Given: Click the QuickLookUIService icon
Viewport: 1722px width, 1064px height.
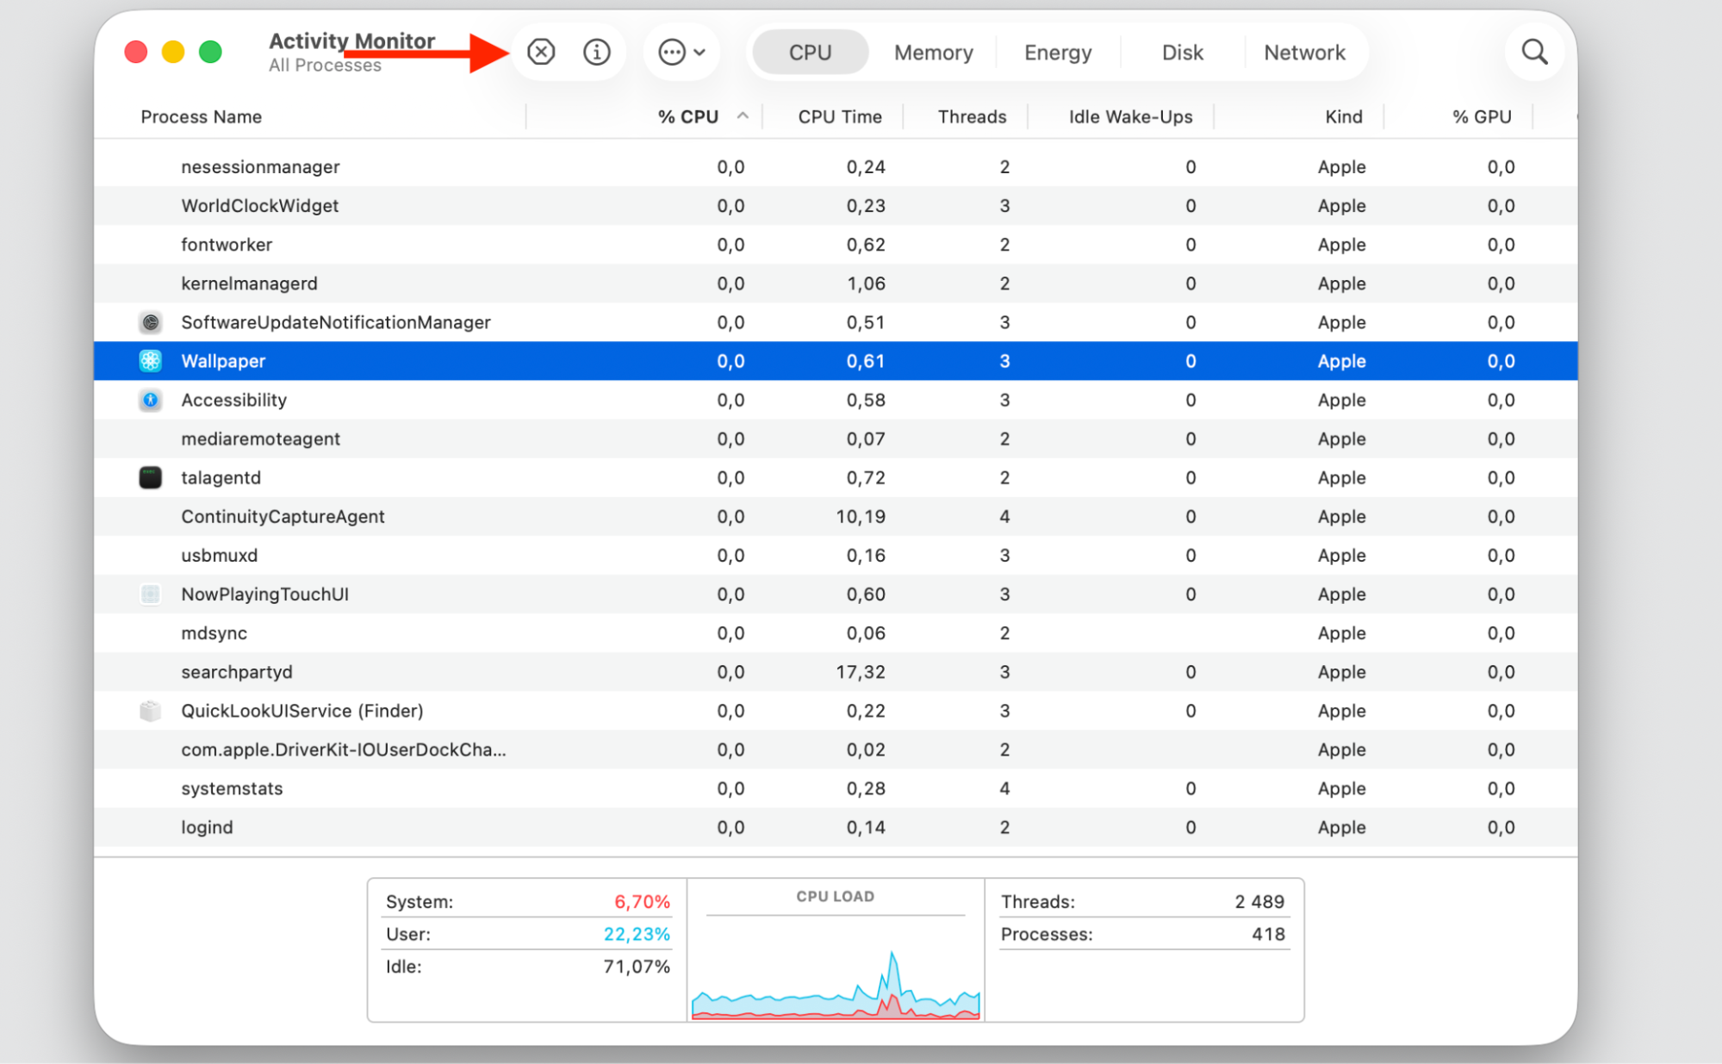Looking at the screenshot, I should point(151,711).
